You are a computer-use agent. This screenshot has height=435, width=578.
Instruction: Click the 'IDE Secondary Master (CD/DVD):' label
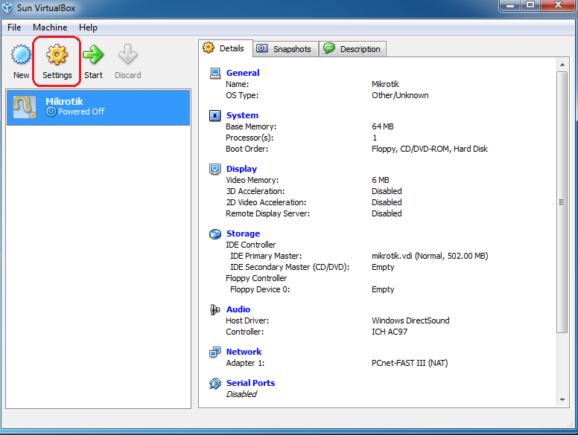pos(290,267)
